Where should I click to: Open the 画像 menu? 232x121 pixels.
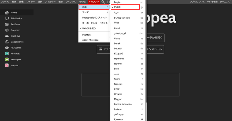point(21,2)
